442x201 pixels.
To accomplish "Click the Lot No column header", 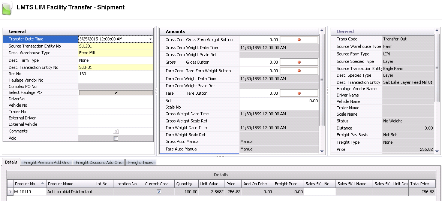I will point(104,184).
